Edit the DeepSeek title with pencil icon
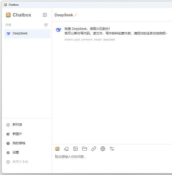 coord(76,15)
